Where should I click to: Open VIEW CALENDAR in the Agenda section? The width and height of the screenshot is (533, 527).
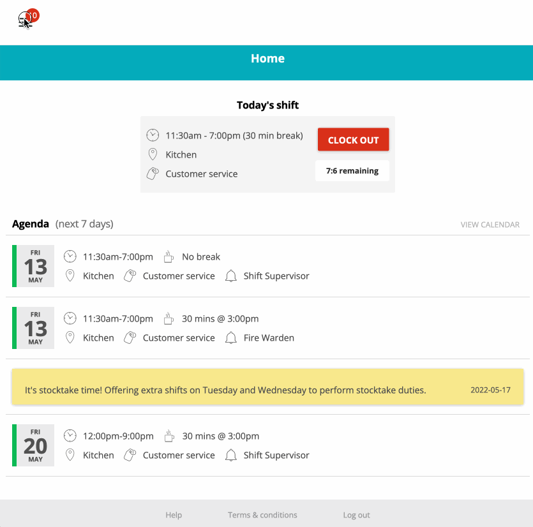click(490, 225)
